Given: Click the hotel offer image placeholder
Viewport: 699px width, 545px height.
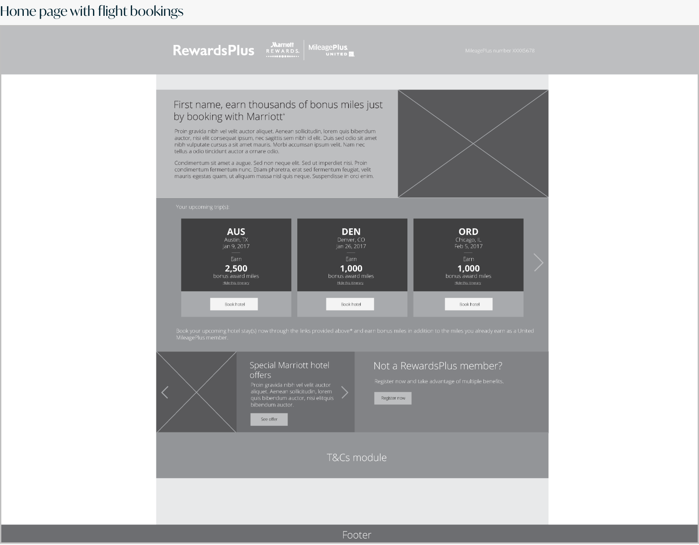Looking at the screenshot, I should (196, 392).
